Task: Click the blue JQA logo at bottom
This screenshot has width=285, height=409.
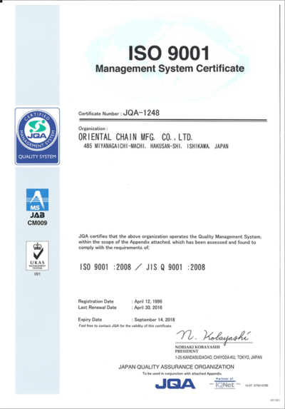Action: 175,384
